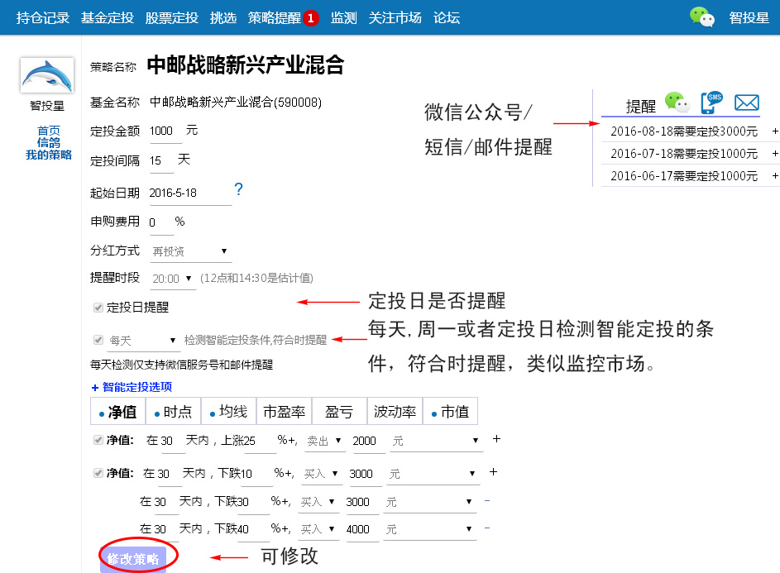
Task: Select the WeChat reminder icon beside 提醒
Action: pyautogui.click(x=677, y=103)
